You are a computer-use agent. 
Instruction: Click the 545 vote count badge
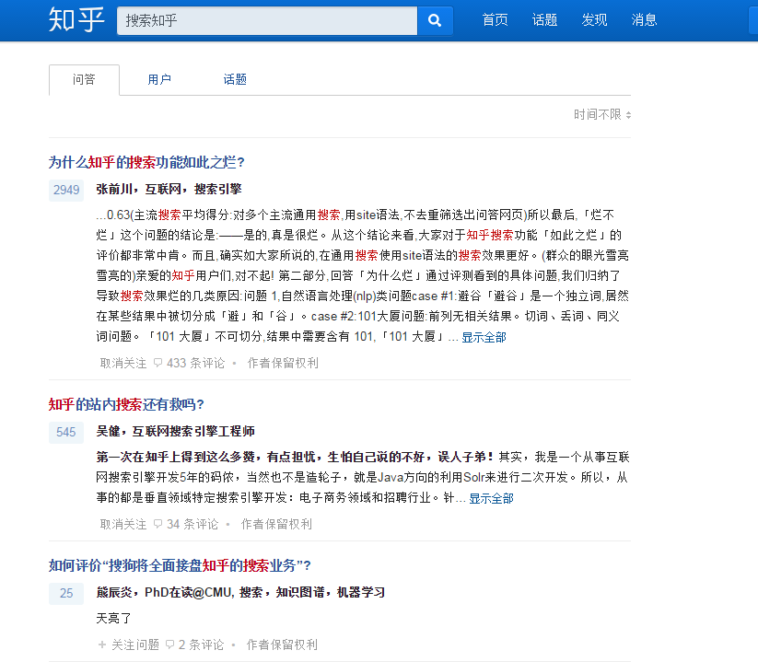(66, 432)
